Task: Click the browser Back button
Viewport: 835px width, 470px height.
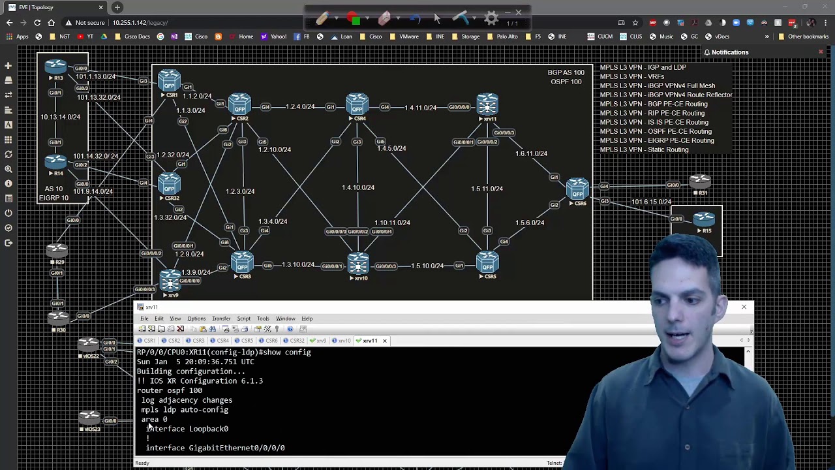Action: pyautogui.click(x=9, y=22)
